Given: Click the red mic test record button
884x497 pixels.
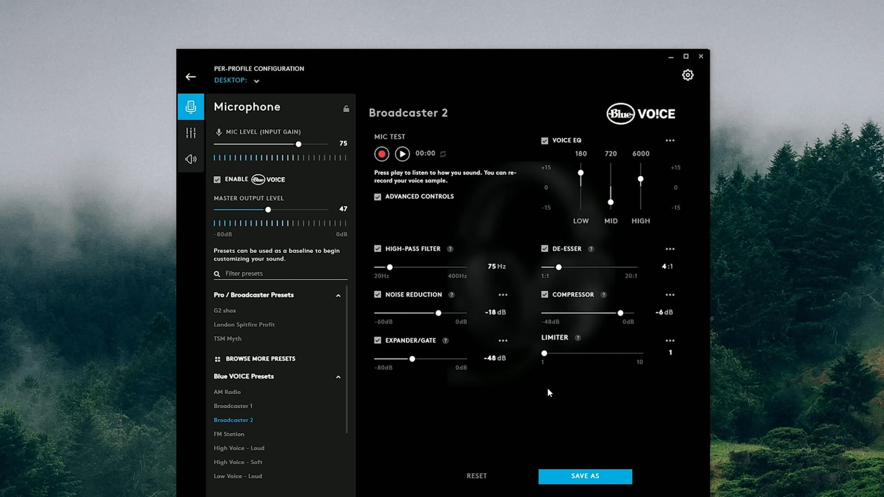Looking at the screenshot, I should pos(381,154).
